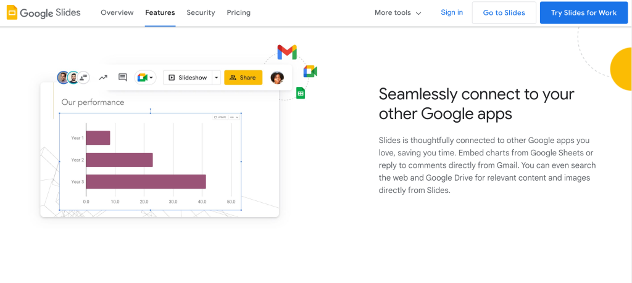
Task: Select the Year 3 chart bar
Action: point(146,182)
